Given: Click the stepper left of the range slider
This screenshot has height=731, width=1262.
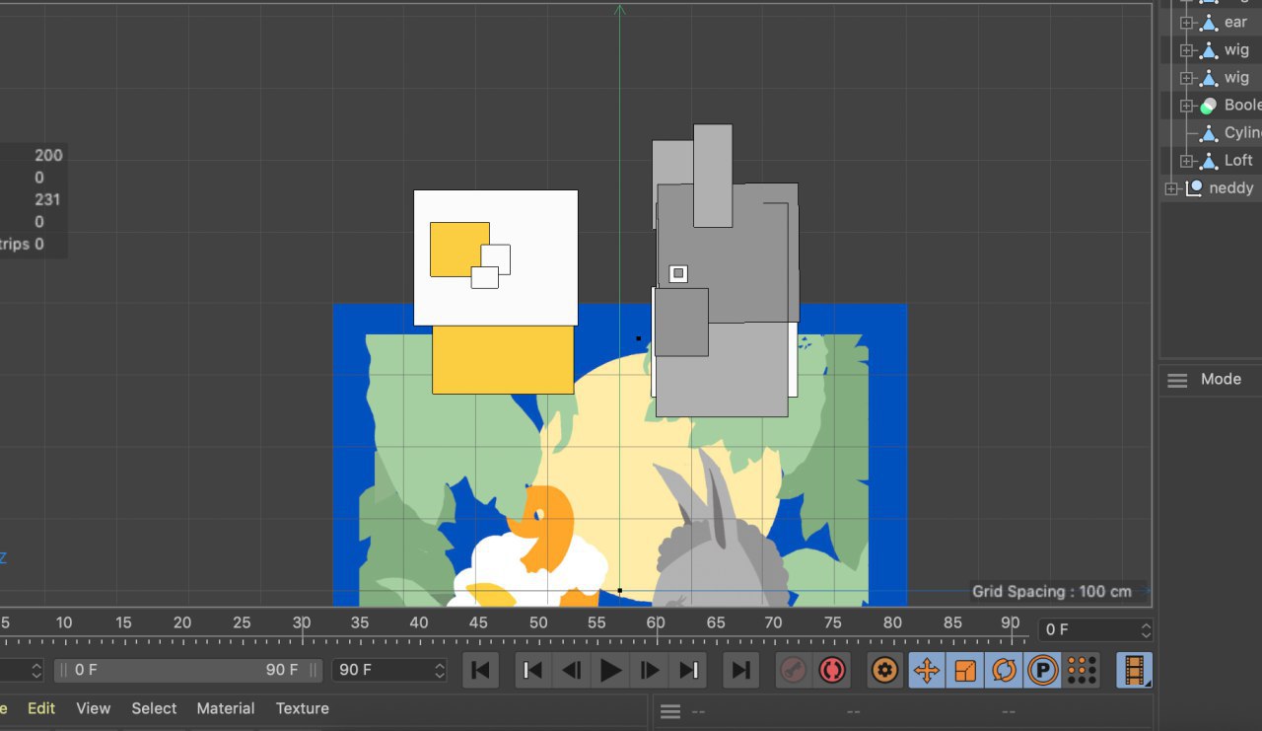Looking at the screenshot, I should [x=36, y=670].
